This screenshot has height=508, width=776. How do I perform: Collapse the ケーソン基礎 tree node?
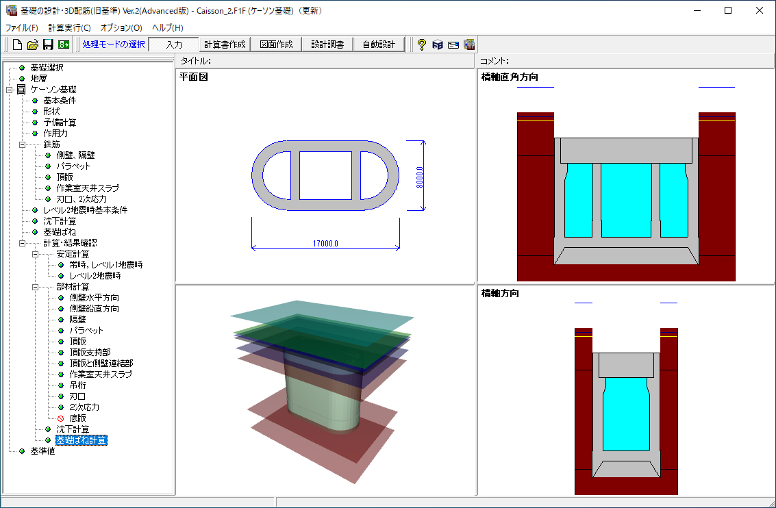[x=9, y=90]
